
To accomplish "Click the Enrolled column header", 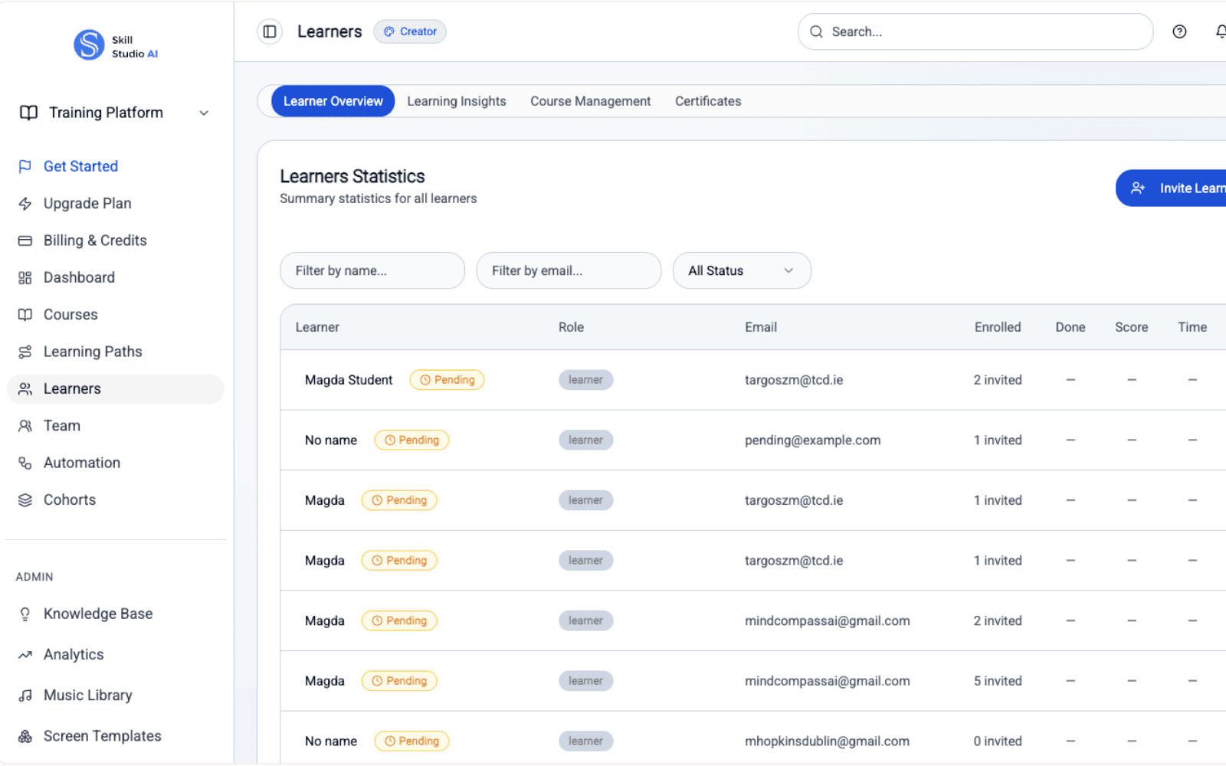I will coord(998,327).
